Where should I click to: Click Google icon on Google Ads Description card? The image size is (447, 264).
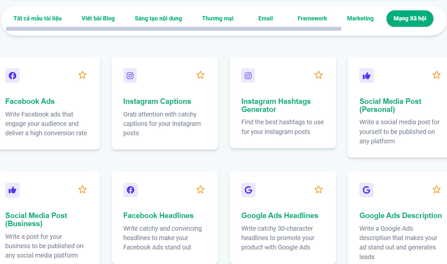point(366,190)
